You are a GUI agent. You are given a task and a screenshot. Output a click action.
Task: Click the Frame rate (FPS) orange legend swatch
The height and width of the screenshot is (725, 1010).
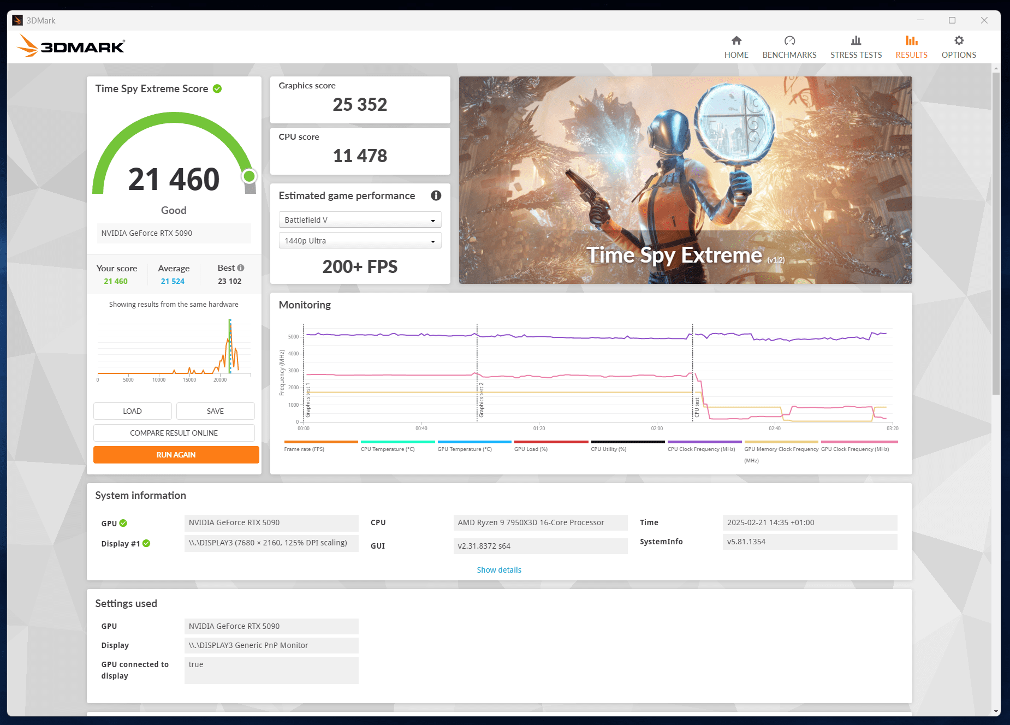point(321,442)
